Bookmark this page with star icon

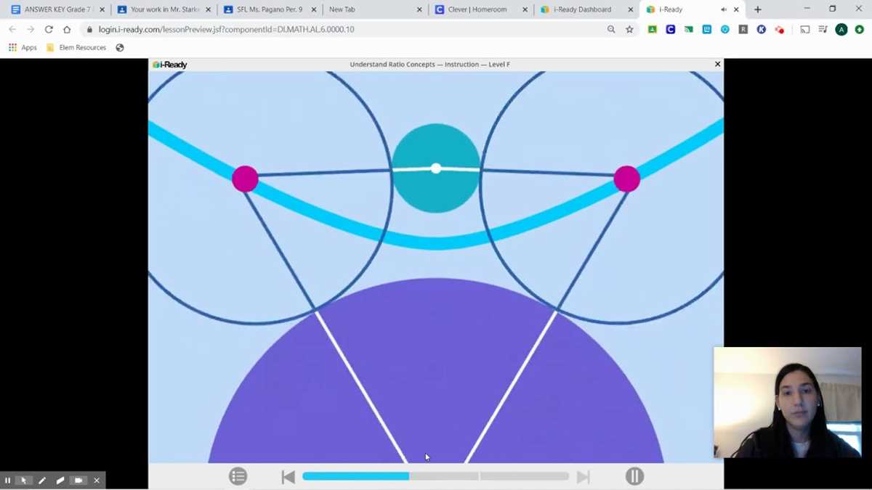[629, 29]
